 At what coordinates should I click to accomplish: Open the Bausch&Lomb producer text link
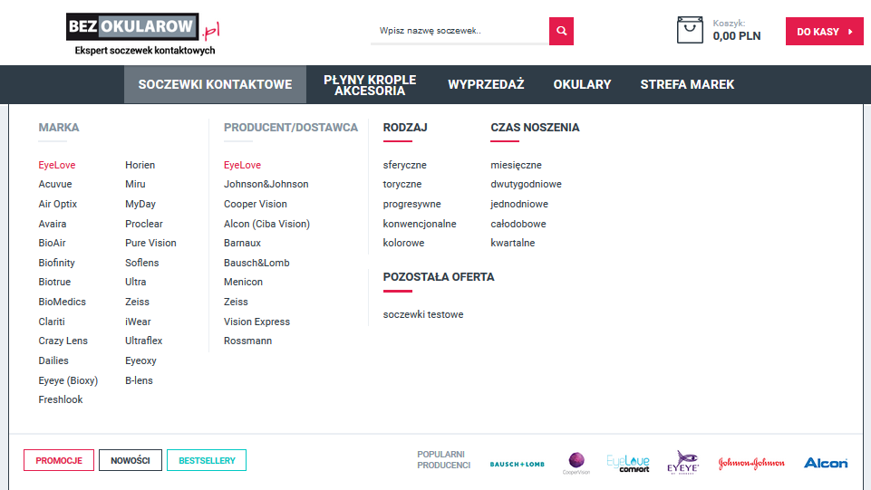[256, 263]
